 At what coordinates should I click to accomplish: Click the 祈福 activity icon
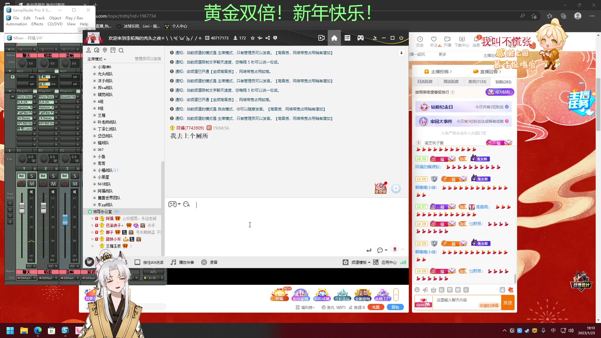click(x=280, y=294)
